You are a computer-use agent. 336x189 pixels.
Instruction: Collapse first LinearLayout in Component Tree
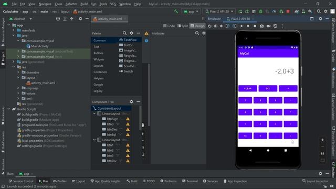pyautogui.click(x=94, y=113)
